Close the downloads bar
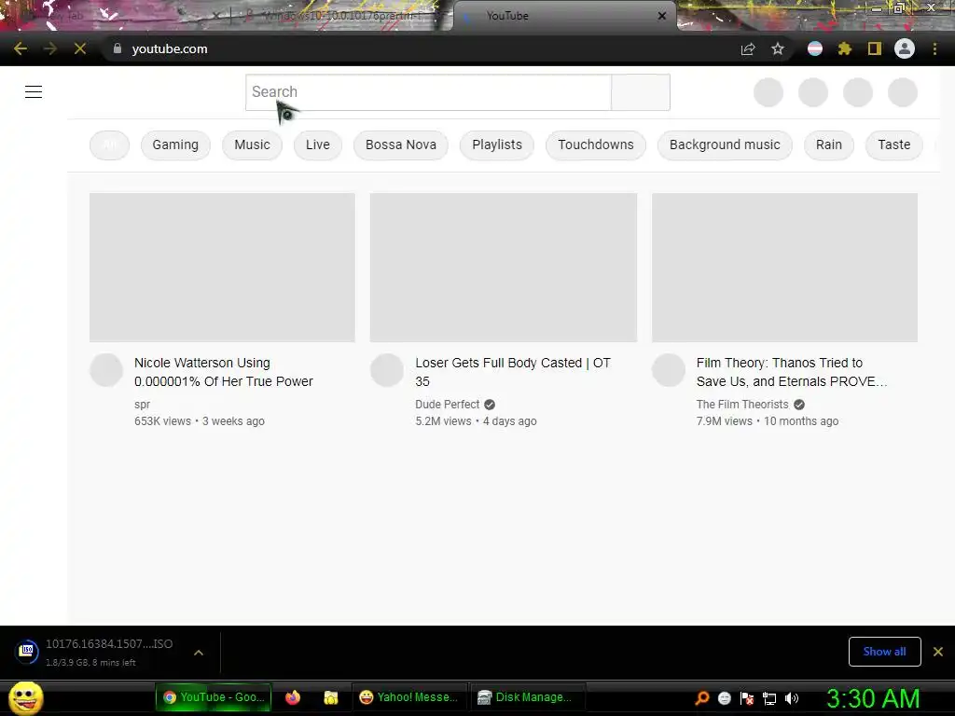This screenshot has width=955, height=716. (938, 652)
